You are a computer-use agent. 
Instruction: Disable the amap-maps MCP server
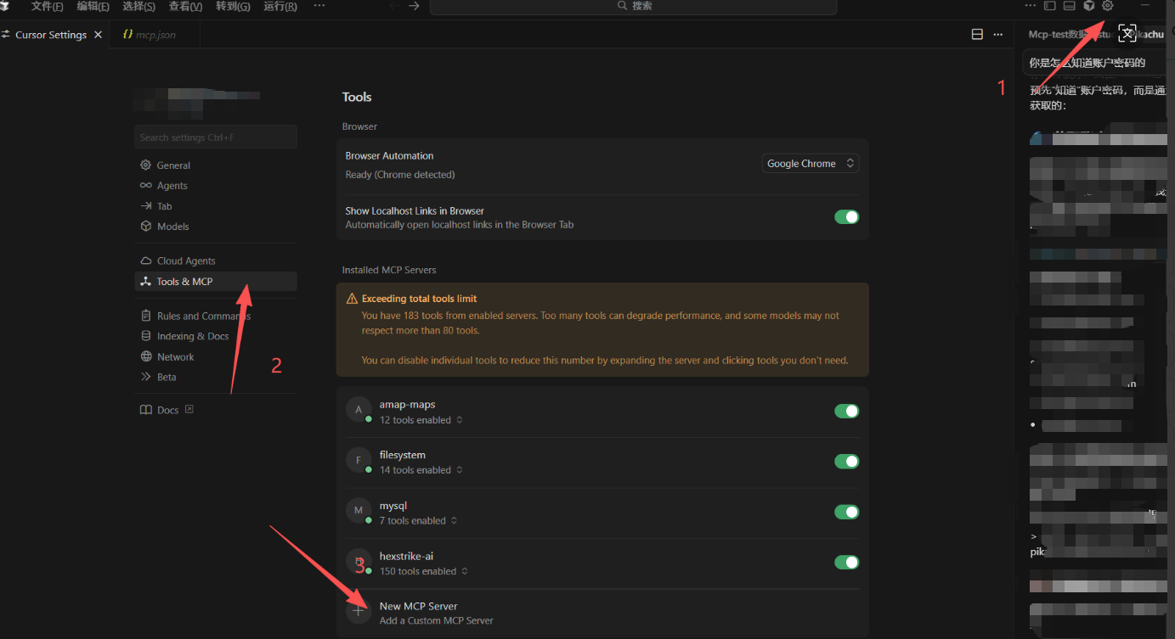pos(846,412)
